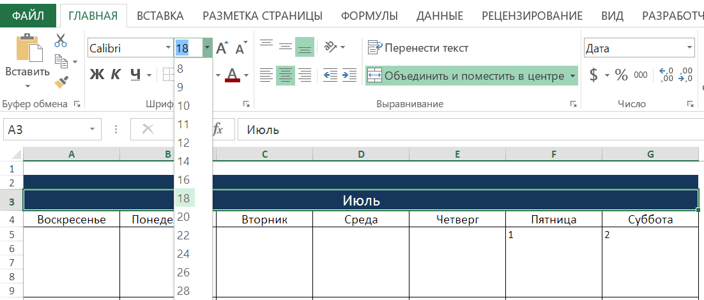Close the font size dropdown arrow
This screenshot has width=704, height=300.
[x=207, y=48]
